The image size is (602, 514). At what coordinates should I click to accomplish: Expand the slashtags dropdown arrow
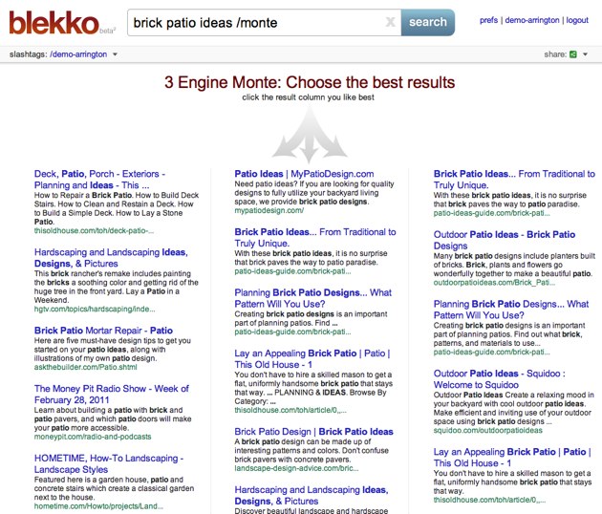tap(115, 54)
